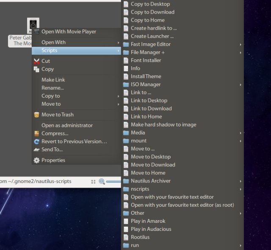Viewport: 271px width, 250px height.
Task: Click the Revert to Previous Version icon
Action: click(36, 141)
